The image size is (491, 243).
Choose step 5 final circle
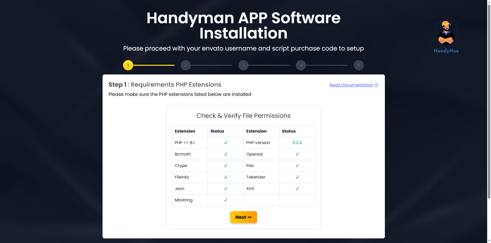359,65
